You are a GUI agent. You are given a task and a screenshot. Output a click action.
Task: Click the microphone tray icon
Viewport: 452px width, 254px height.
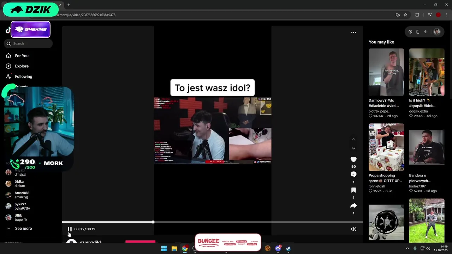[415, 248]
